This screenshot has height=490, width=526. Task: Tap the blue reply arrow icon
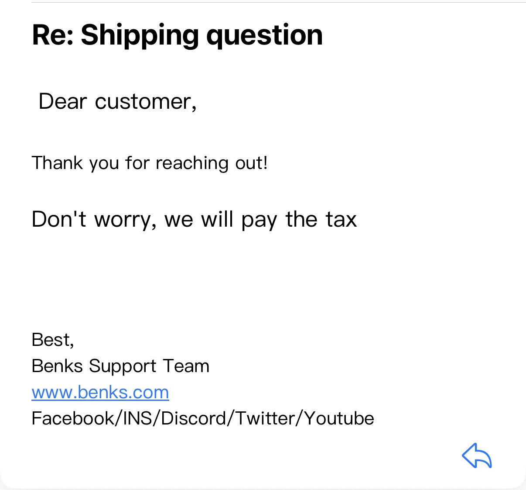pos(477,456)
